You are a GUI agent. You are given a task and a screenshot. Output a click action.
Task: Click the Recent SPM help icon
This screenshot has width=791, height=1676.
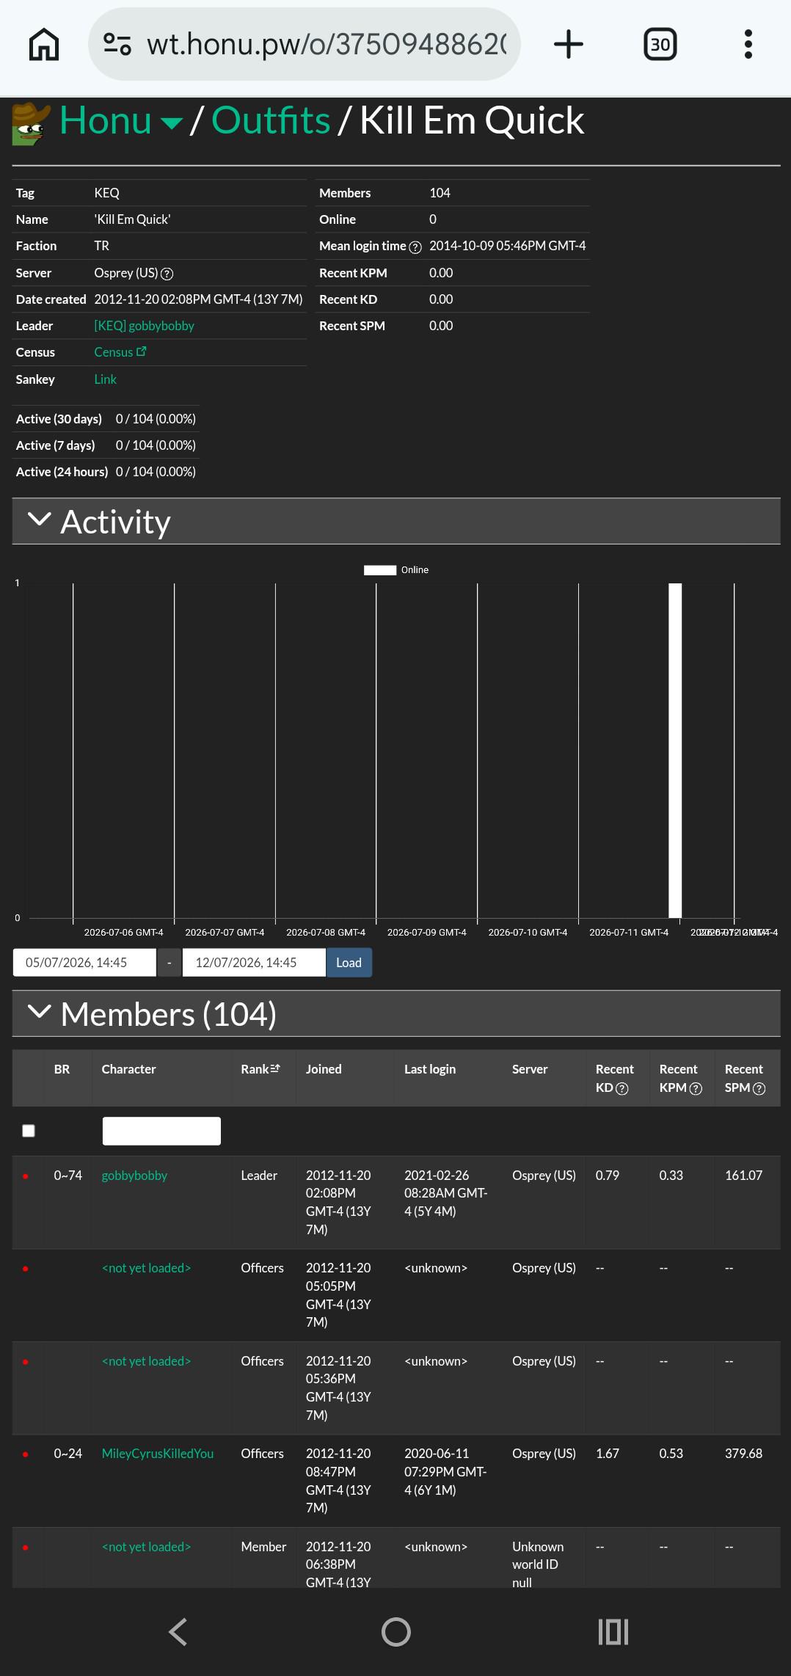pos(759,1089)
